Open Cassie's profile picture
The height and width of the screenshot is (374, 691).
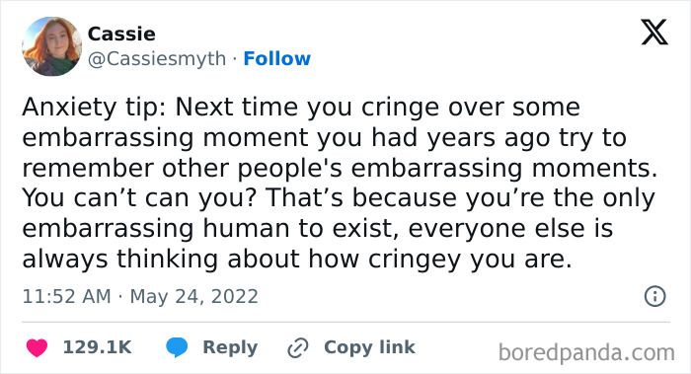51,46
